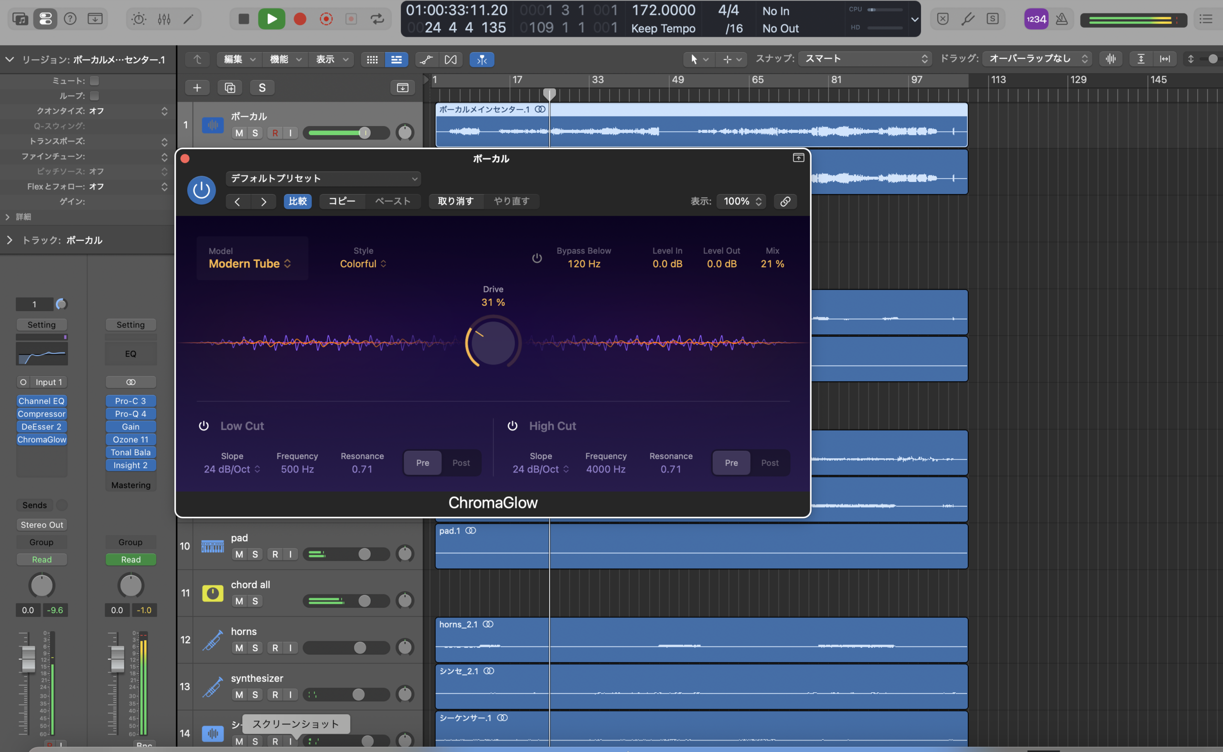Image resolution: width=1223 pixels, height=752 pixels.
Task: Click the global Solo S button in track header
Action: coord(262,87)
